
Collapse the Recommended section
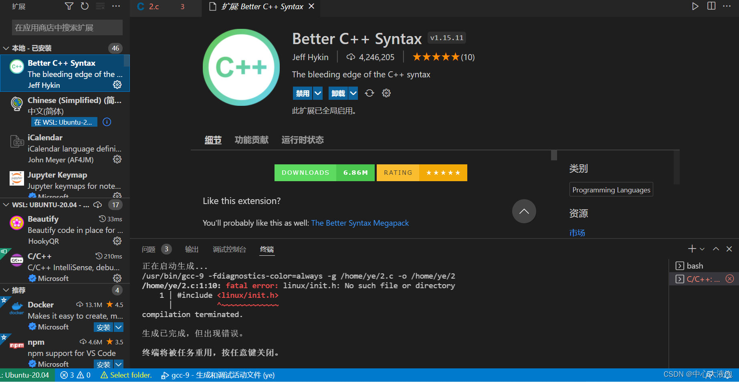(6, 290)
